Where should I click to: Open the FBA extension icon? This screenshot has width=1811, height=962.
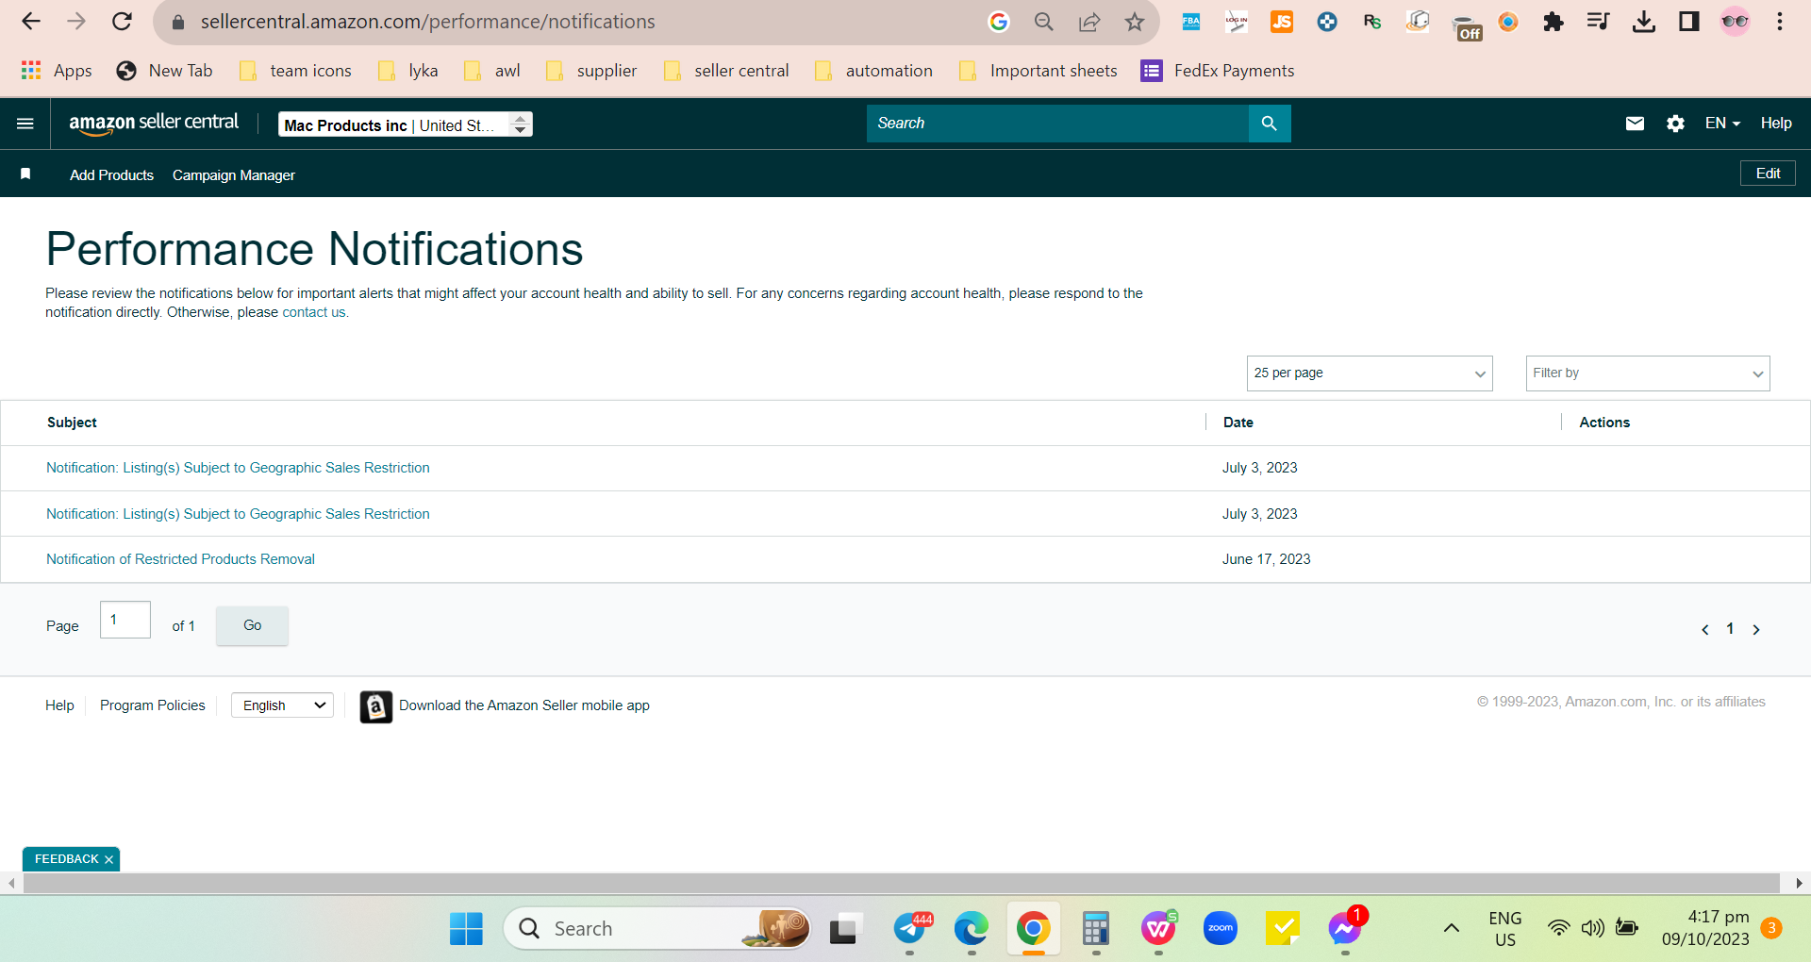point(1191,22)
